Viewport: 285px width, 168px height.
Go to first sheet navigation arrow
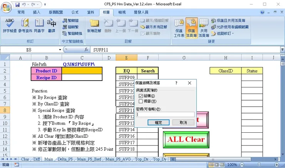pos(3,159)
